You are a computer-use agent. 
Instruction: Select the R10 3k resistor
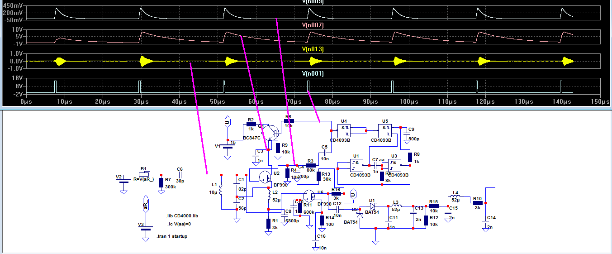point(477,204)
